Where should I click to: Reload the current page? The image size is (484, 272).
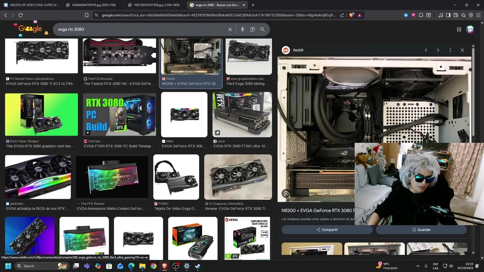[20, 15]
